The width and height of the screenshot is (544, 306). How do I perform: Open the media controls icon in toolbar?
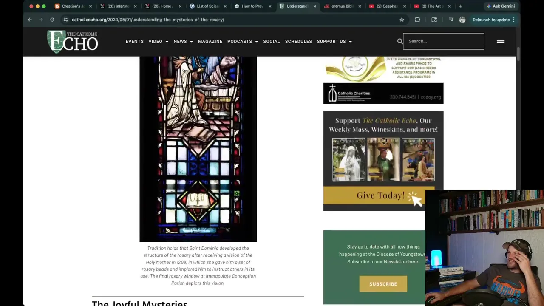(451, 20)
